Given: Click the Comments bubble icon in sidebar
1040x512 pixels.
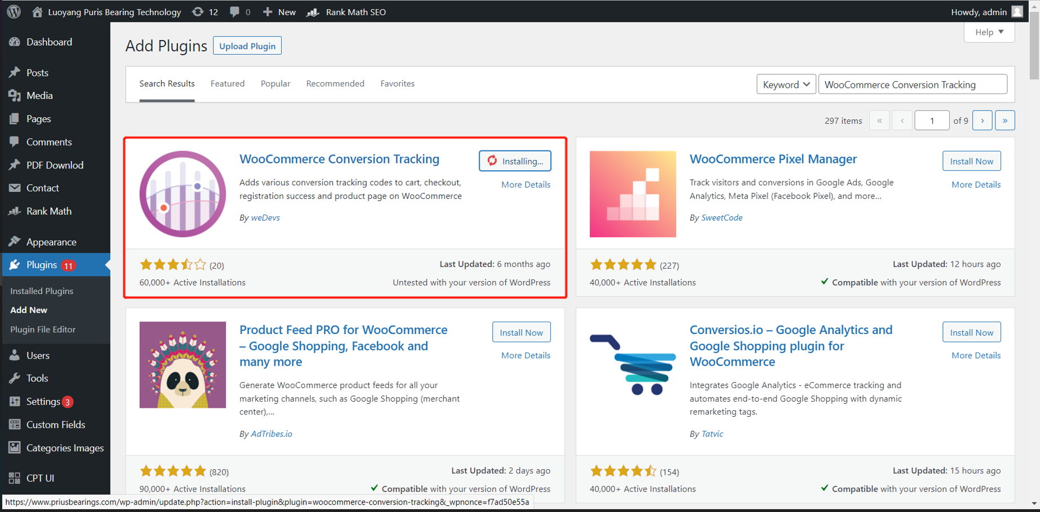Looking at the screenshot, I should 15,142.
